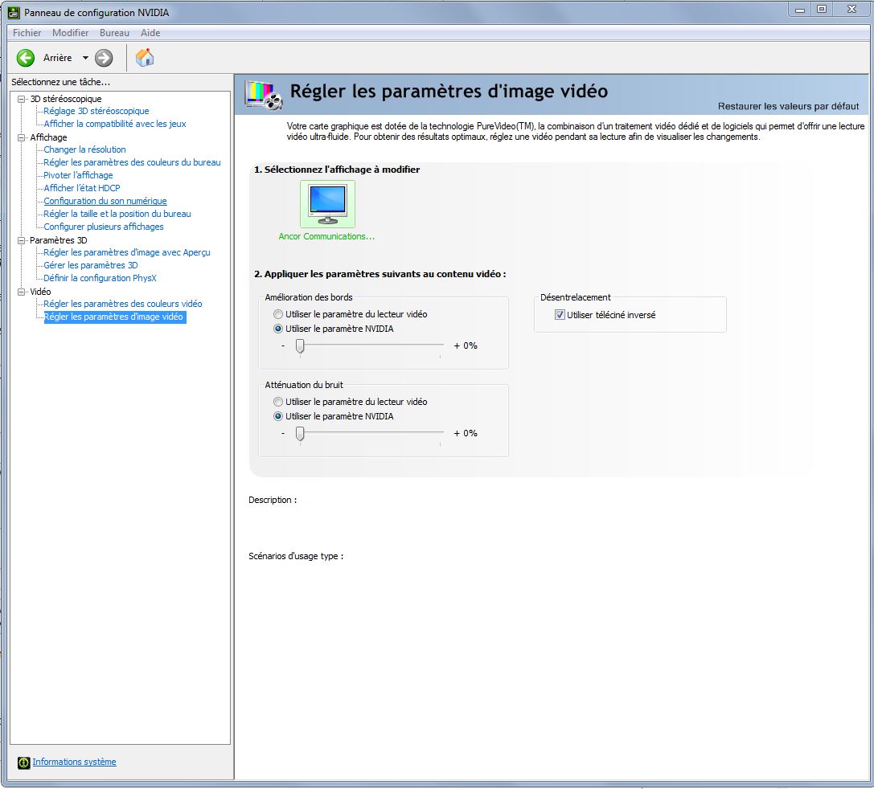Viewport: 874px width, 789px height.
Task: Open Configuration du son numérique
Action: pyautogui.click(x=105, y=201)
